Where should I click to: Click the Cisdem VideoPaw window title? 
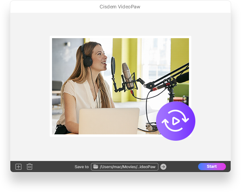click(x=120, y=7)
